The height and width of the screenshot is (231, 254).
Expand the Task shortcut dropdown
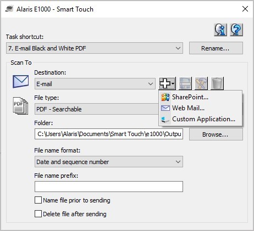pos(95,48)
